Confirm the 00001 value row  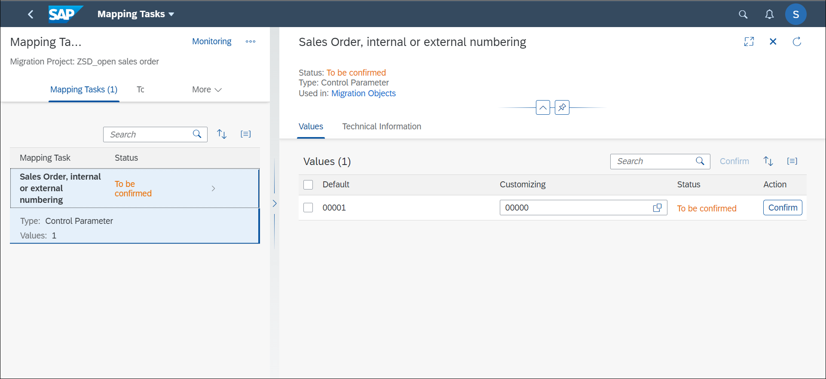tap(783, 208)
